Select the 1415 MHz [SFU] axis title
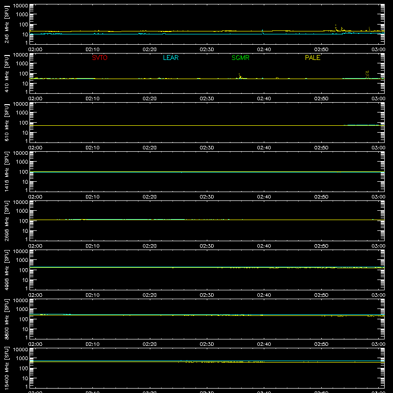The width and height of the screenshot is (393, 393). click(x=6, y=171)
